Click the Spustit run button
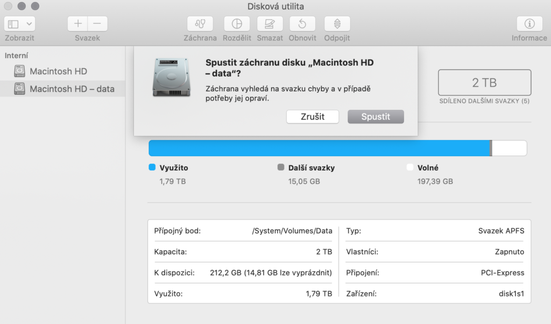 376,117
